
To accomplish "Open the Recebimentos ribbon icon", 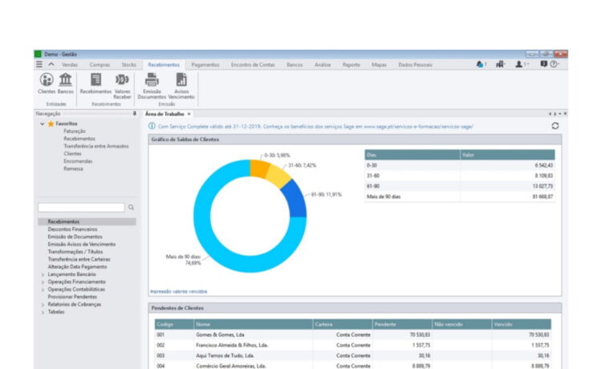I will coord(96,80).
